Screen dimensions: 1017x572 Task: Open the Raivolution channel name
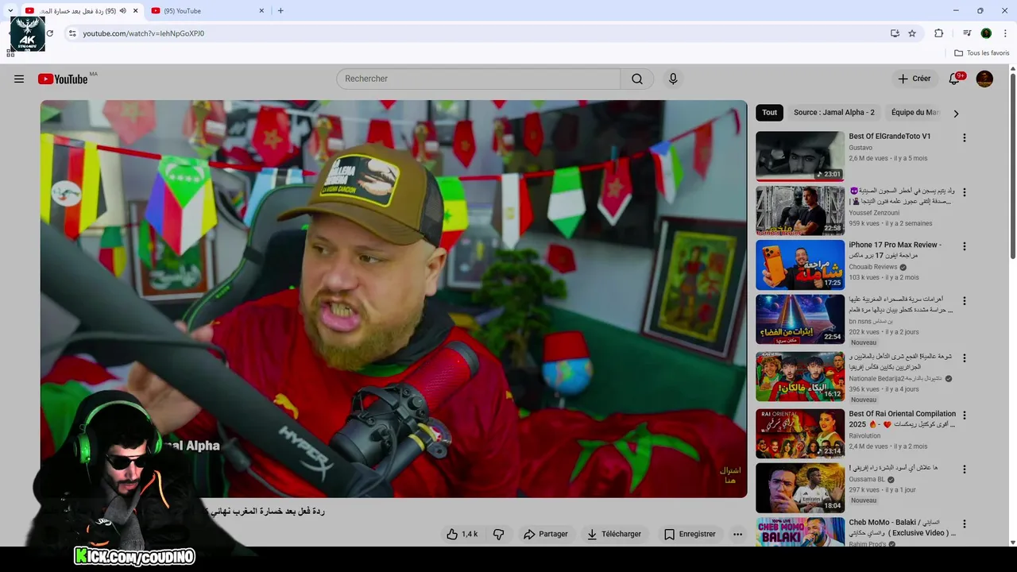pos(864,435)
